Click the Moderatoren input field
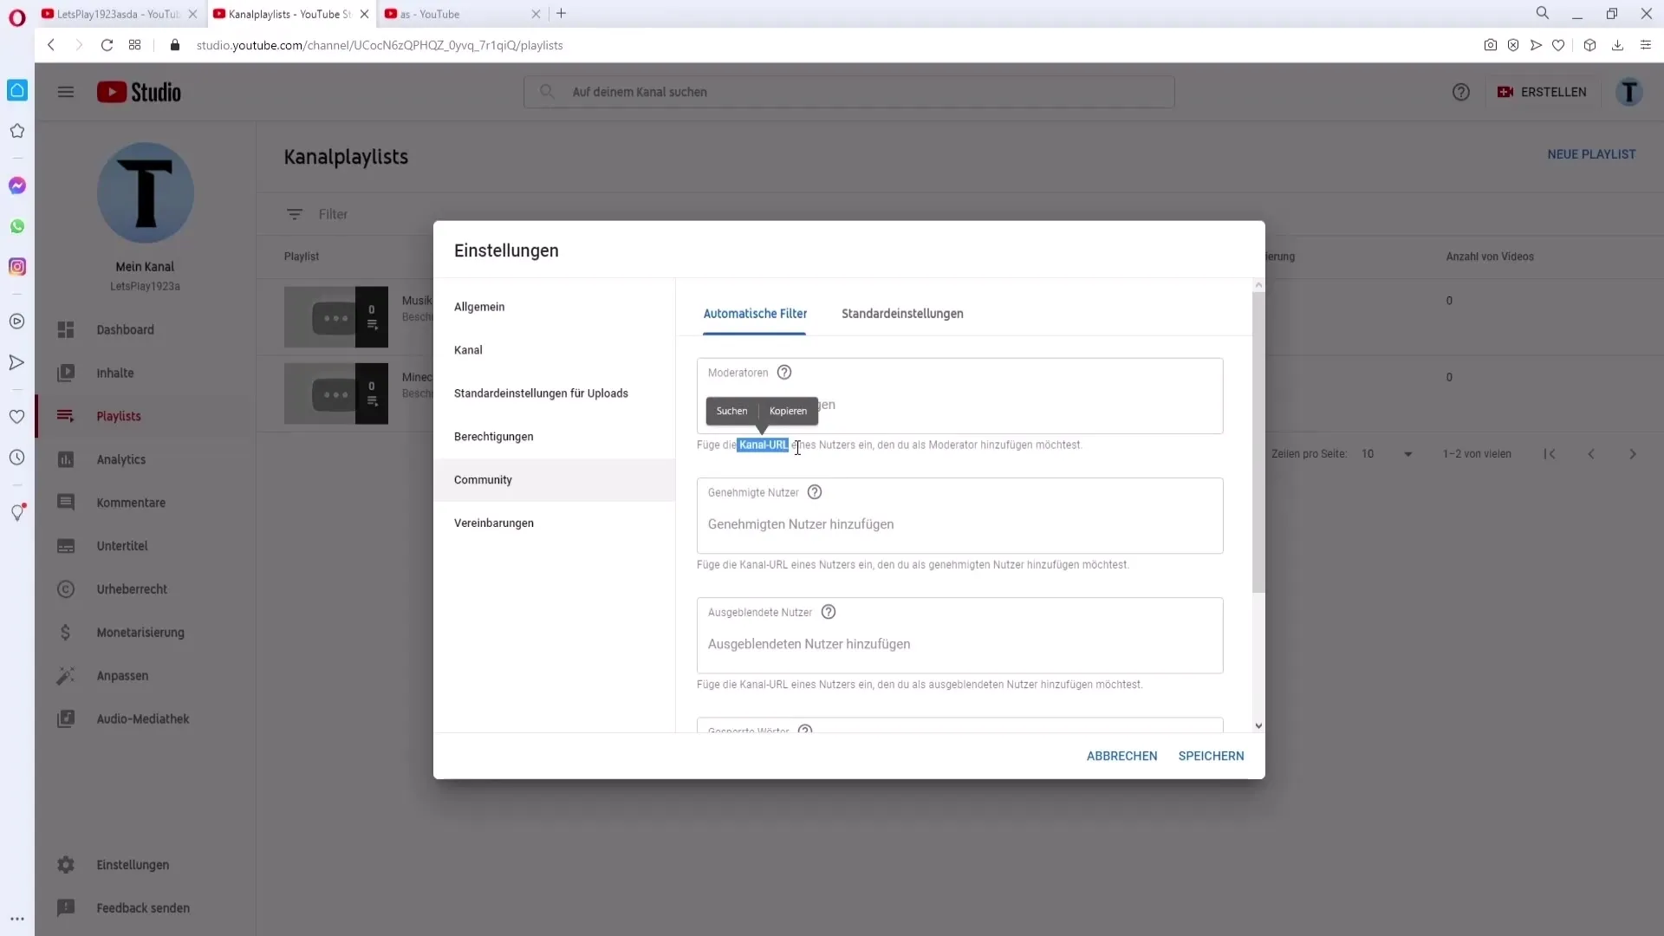1664x936 pixels. (959, 396)
